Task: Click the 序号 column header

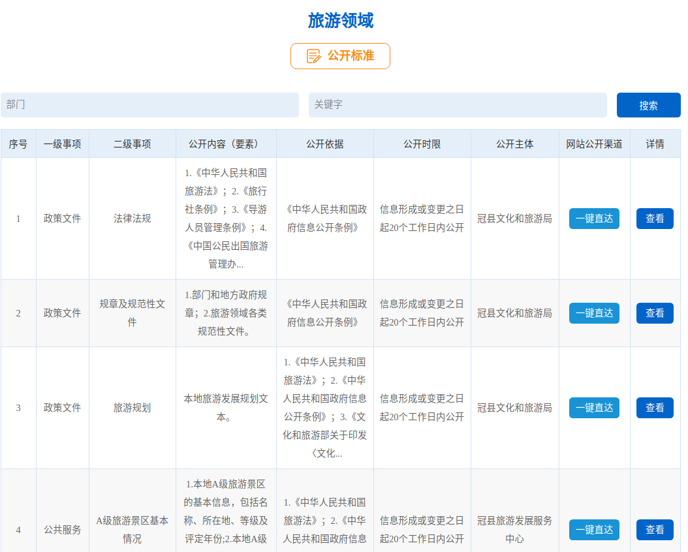Action: click(18, 144)
